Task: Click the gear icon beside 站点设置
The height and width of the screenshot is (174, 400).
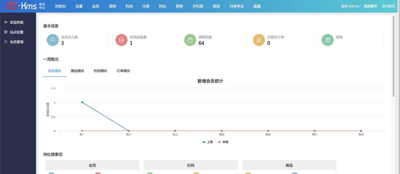Action: (x=6, y=32)
